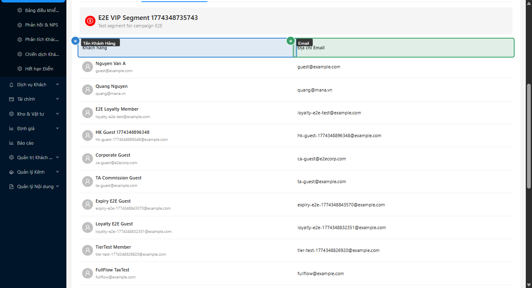
Task: Click the card icon beside Tài chính
Action: tap(11, 99)
